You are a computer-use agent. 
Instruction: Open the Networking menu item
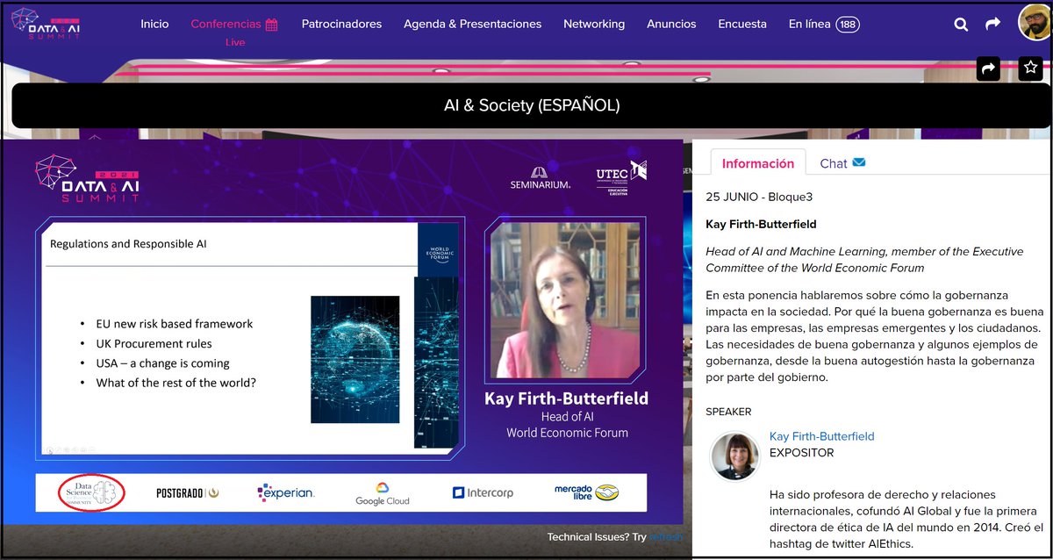click(x=594, y=25)
